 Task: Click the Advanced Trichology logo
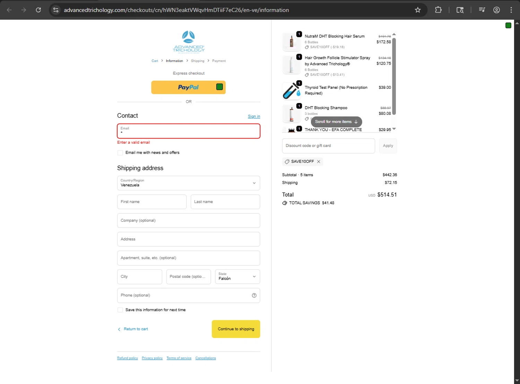(x=189, y=42)
